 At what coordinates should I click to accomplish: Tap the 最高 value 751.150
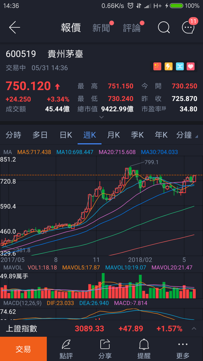pyautogui.click(x=121, y=86)
